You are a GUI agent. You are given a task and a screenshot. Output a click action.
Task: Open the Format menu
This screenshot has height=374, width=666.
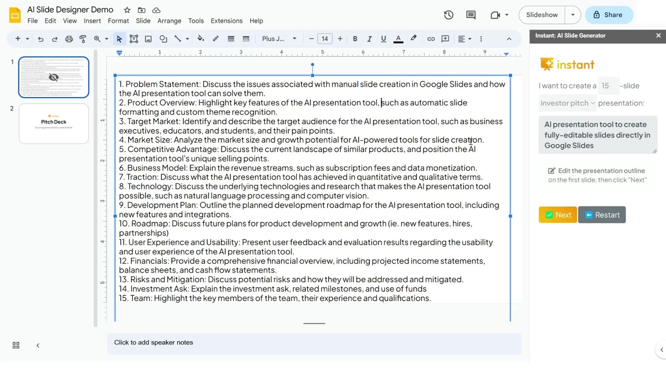point(118,21)
